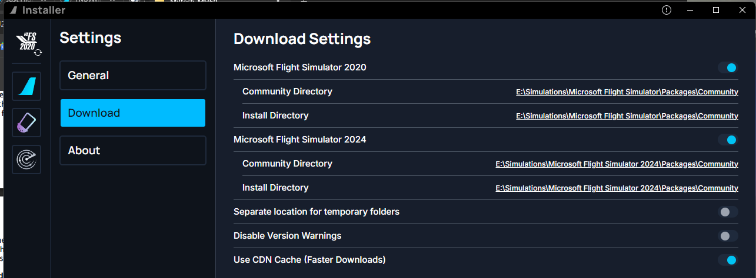Click the MSFS 2024 Install Directory path
756x278 pixels.
(617, 188)
